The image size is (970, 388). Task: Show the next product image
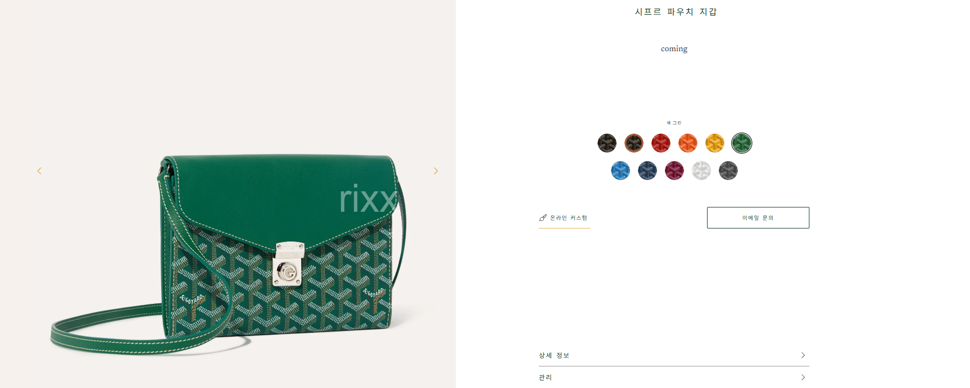pyautogui.click(x=436, y=171)
